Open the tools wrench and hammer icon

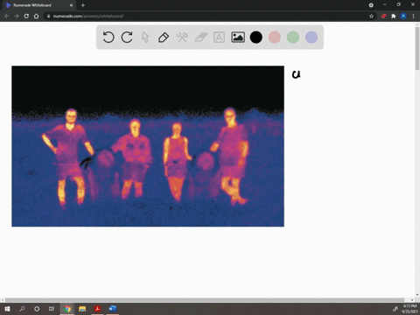(182, 38)
